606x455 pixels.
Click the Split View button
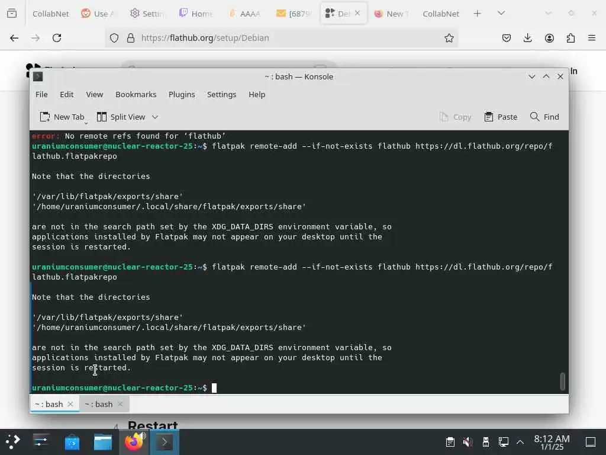[121, 117]
